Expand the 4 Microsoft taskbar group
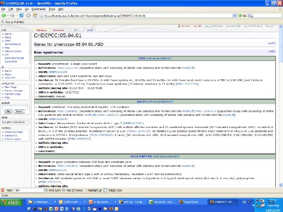Viewport: 283px width, 212px height. [115, 202]
